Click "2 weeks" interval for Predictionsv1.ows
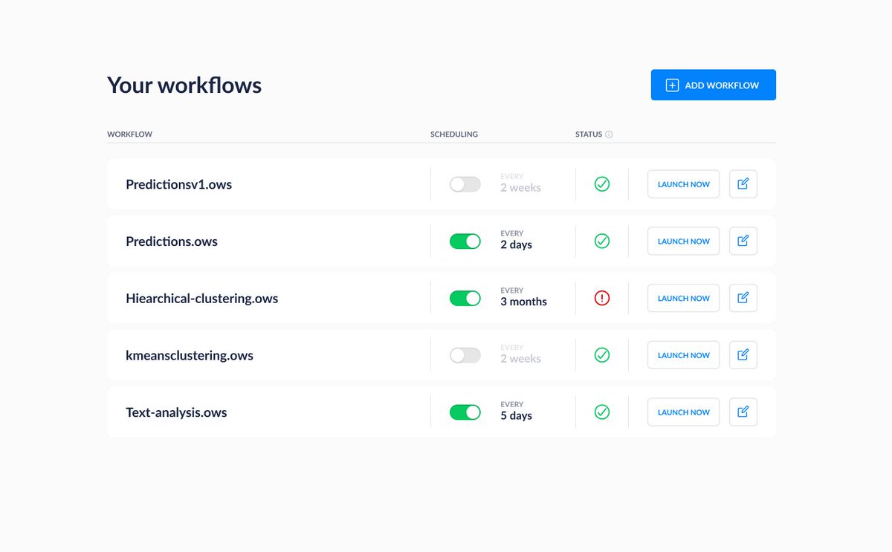The width and height of the screenshot is (892, 552). click(520, 188)
